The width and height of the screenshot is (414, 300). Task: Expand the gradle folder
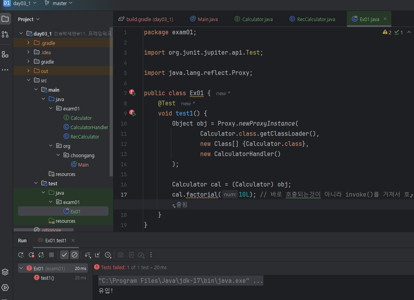coord(28,62)
